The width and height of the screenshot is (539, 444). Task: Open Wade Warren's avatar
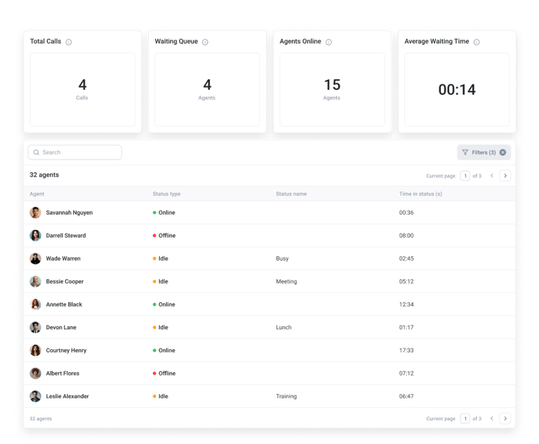pos(35,258)
